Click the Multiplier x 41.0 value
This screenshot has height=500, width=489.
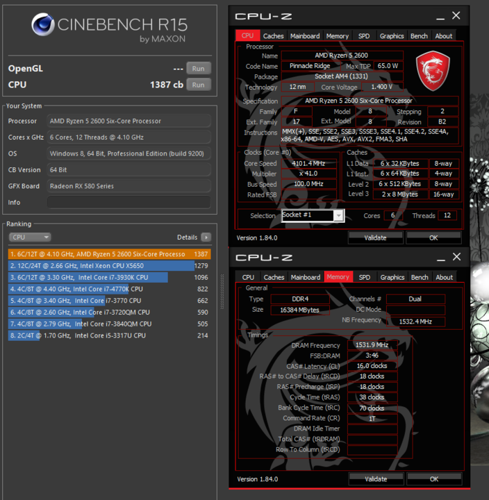(308, 174)
